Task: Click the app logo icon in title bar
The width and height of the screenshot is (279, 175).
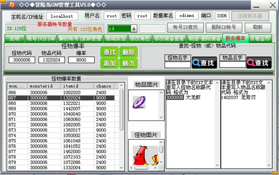Action: [x=12, y=5]
